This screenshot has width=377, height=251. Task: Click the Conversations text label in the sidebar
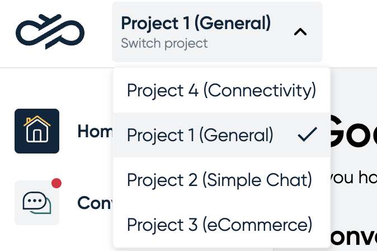95,203
